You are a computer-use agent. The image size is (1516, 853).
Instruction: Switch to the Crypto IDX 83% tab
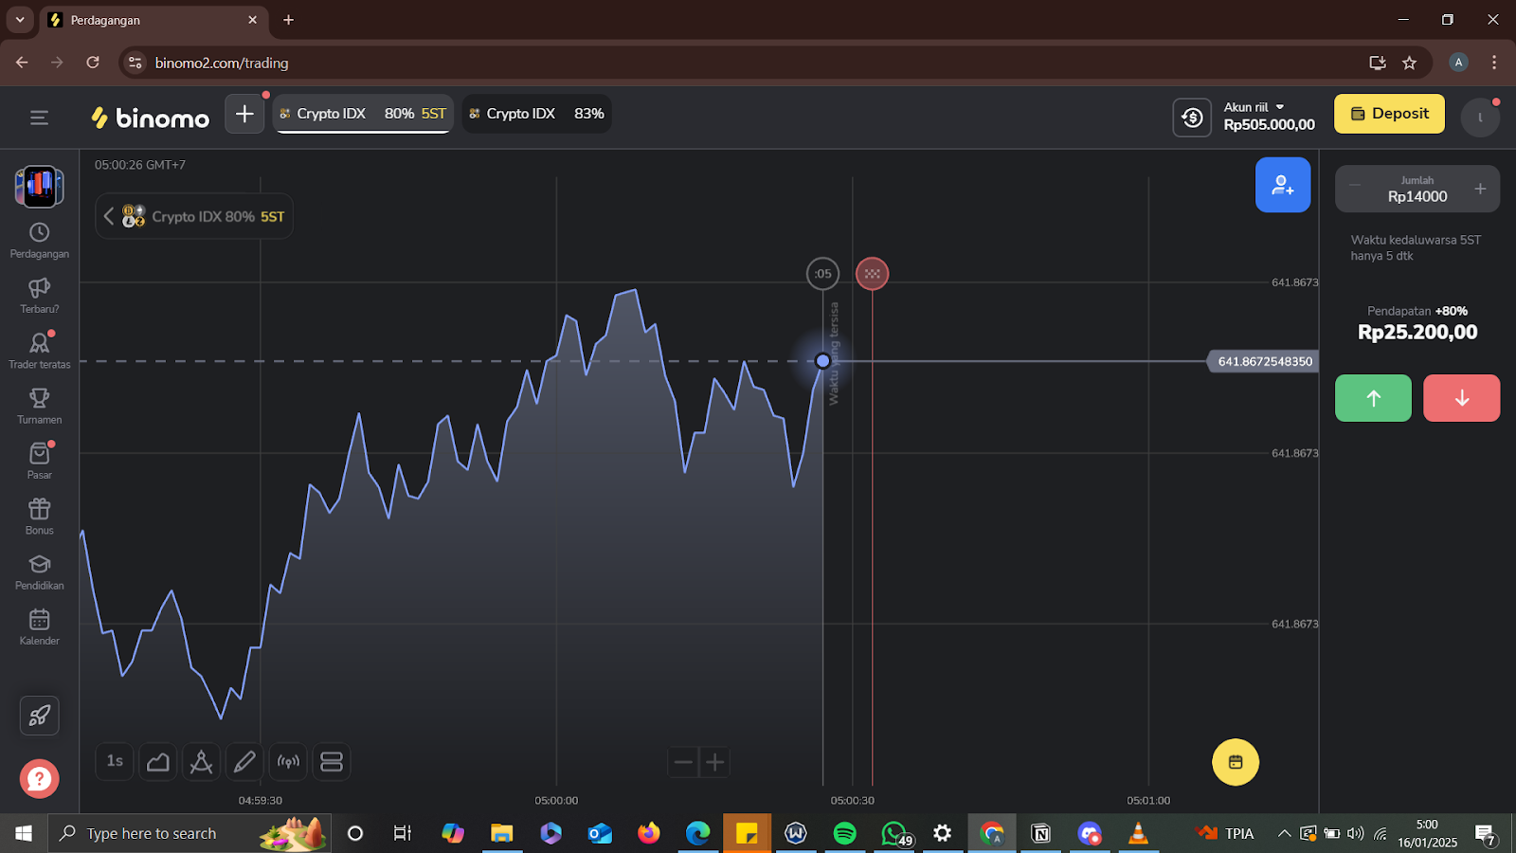536,114
